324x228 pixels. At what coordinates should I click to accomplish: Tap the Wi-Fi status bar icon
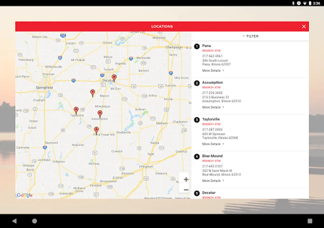[x=305, y=3]
